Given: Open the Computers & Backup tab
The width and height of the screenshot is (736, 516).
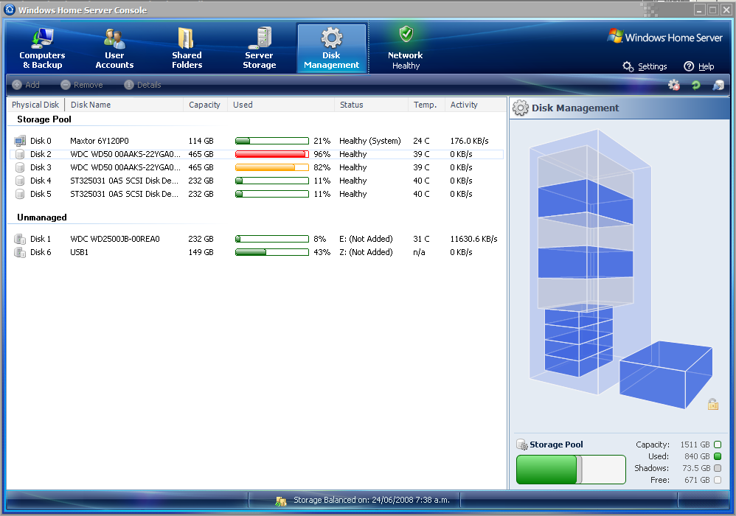Looking at the screenshot, I should [x=42, y=49].
